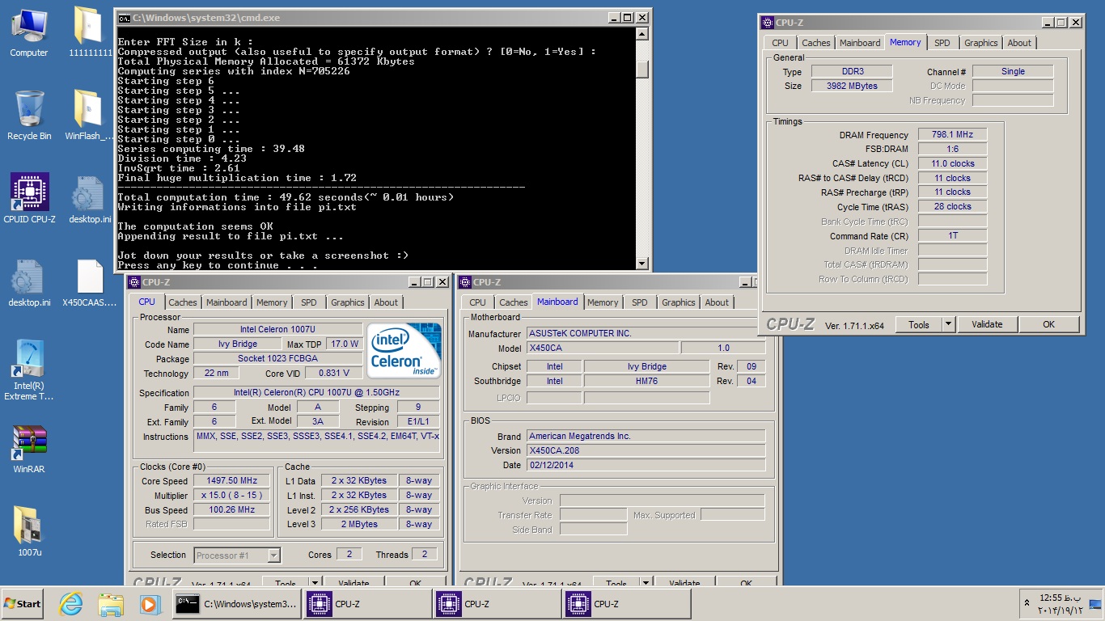
Task: Click the Name field Intel Celeron 1007U
Action: [x=278, y=329]
